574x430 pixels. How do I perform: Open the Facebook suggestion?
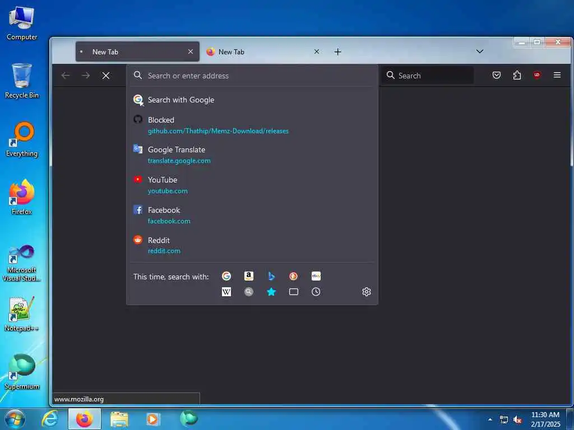[252, 216]
